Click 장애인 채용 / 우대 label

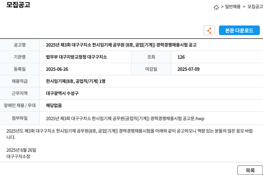coord(19,105)
